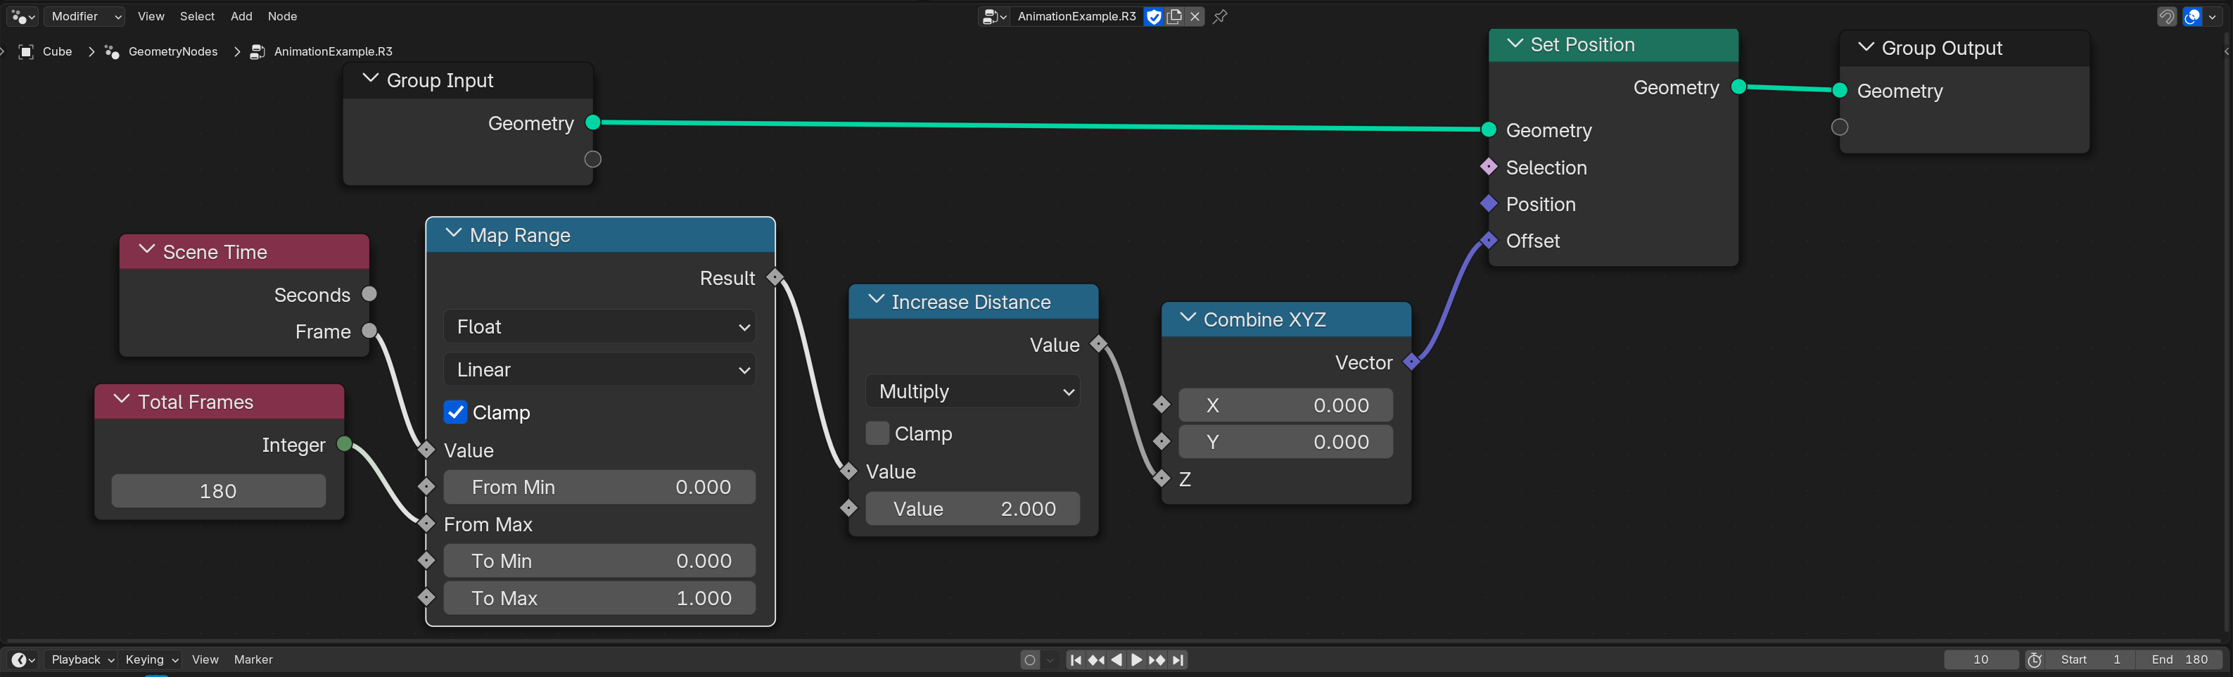Collapse the Set Position node header

tap(1515, 44)
